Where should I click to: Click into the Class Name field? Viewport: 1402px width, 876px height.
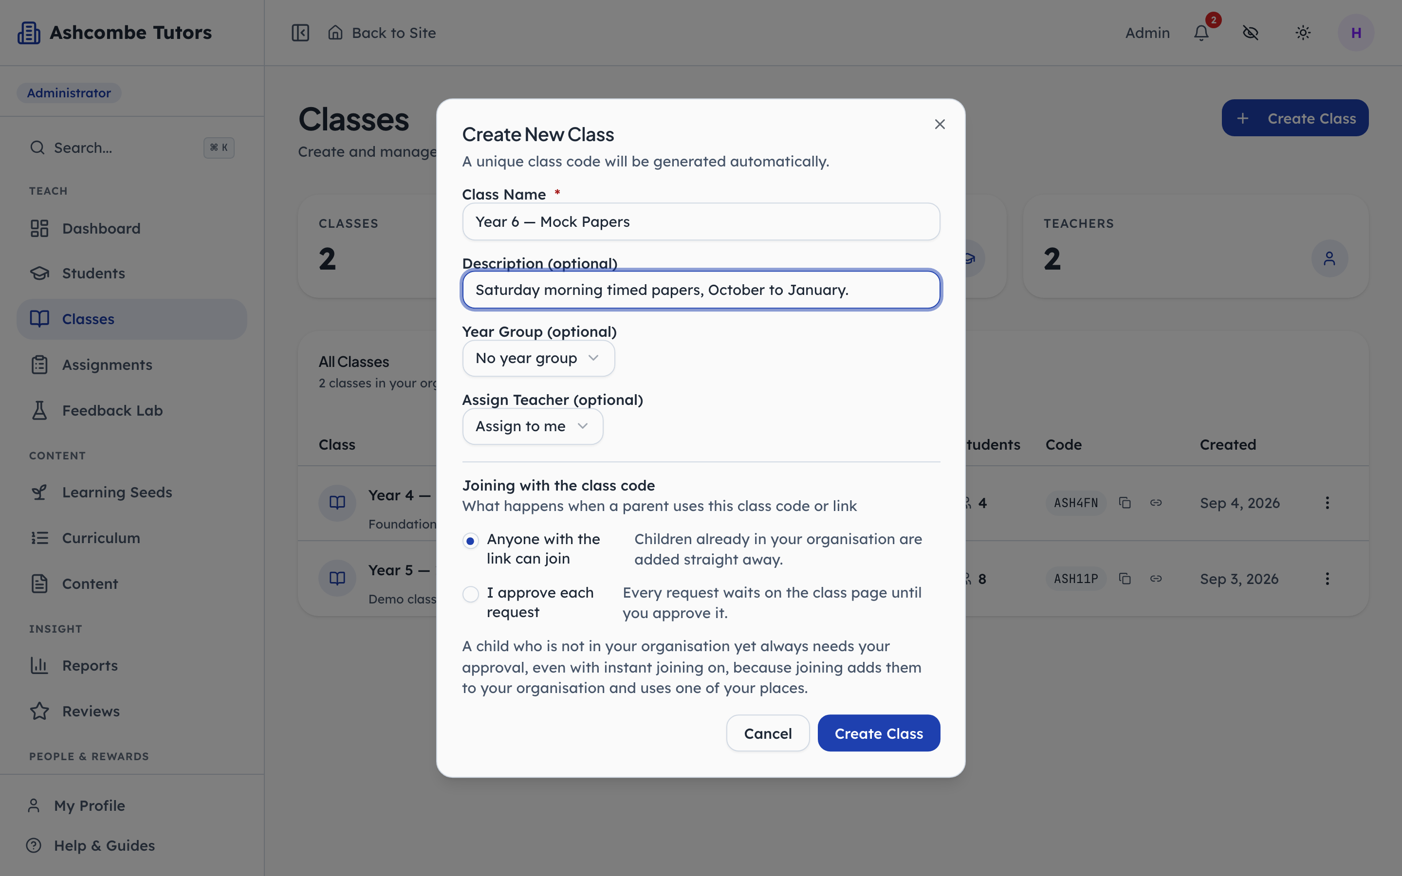click(701, 222)
